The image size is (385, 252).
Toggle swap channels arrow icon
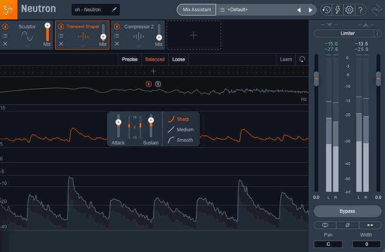[x=370, y=225]
